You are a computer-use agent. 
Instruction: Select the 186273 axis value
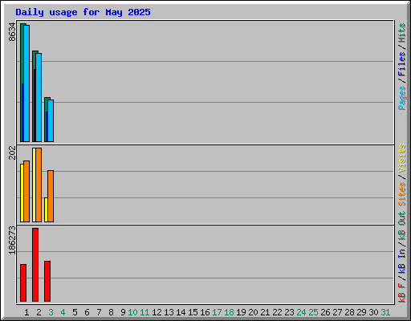click(x=12, y=240)
